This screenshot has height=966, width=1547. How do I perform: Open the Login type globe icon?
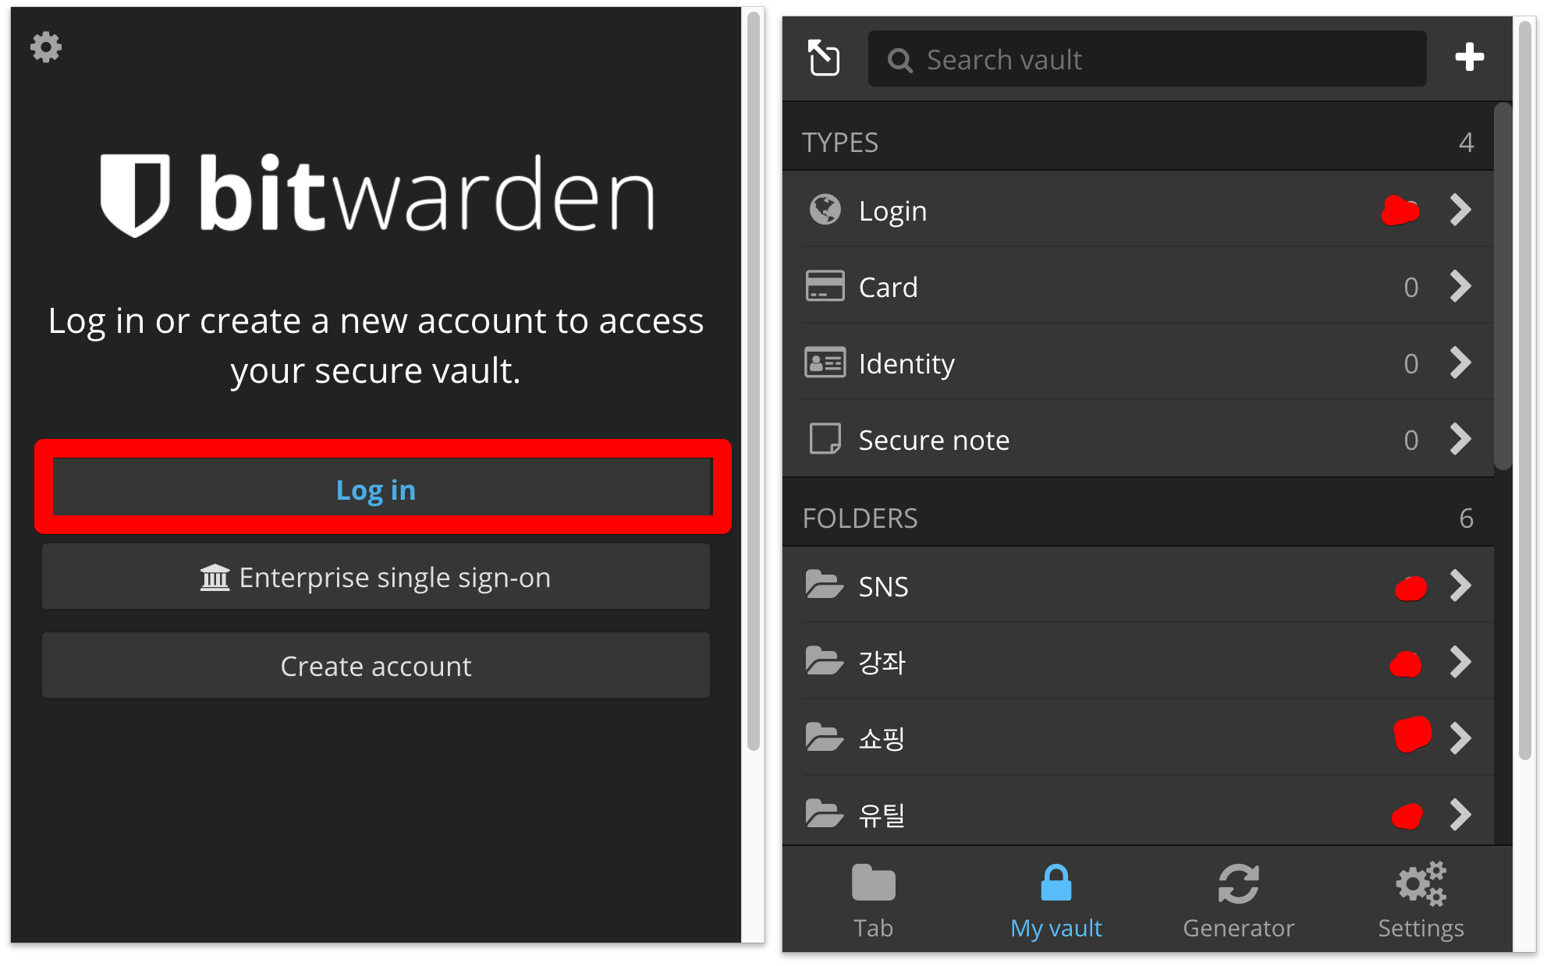[825, 210]
